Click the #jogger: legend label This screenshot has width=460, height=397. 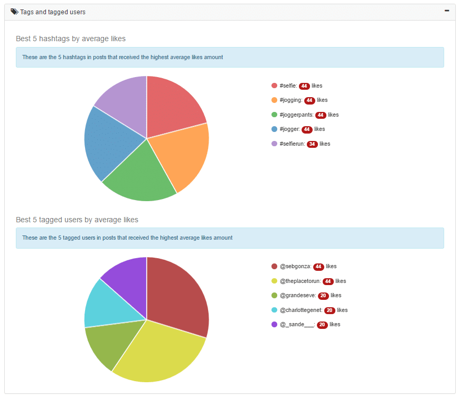[290, 129]
